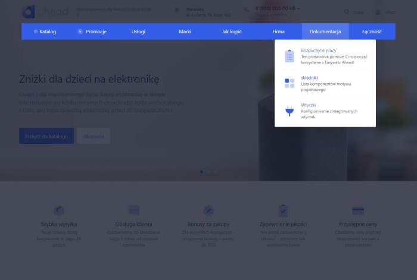
Task: Click the search magnifier icon in header
Action: click(347, 12)
